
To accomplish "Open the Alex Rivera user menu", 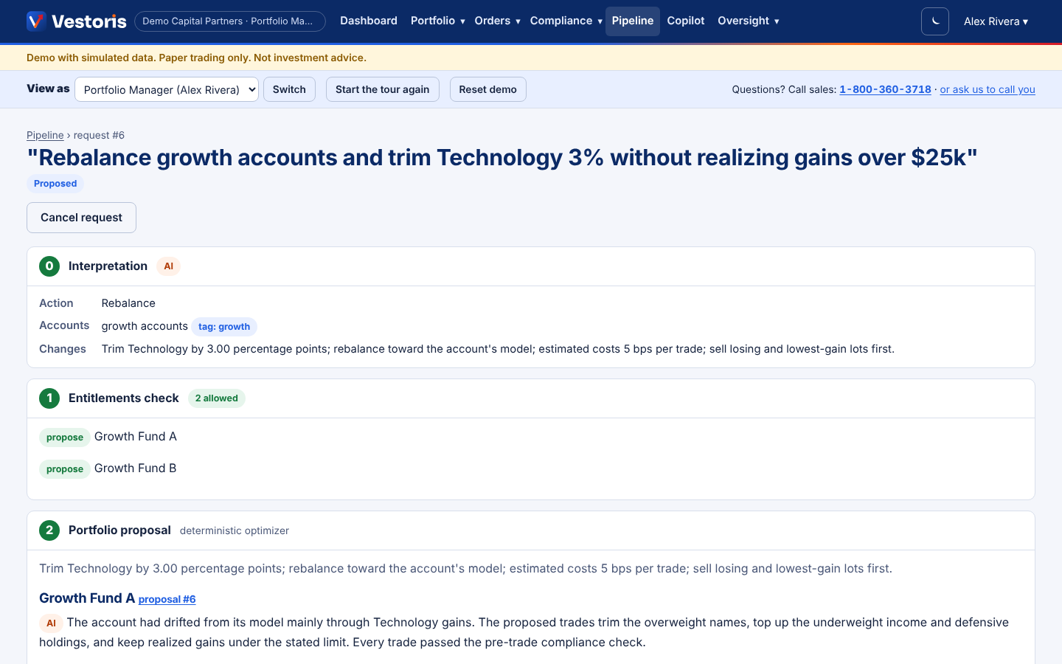I will (x=996, y=21).
